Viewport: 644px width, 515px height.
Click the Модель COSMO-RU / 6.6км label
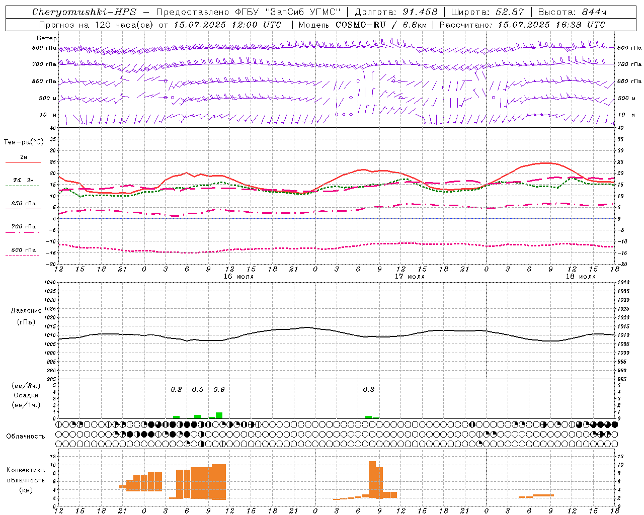tap(363, 25)
